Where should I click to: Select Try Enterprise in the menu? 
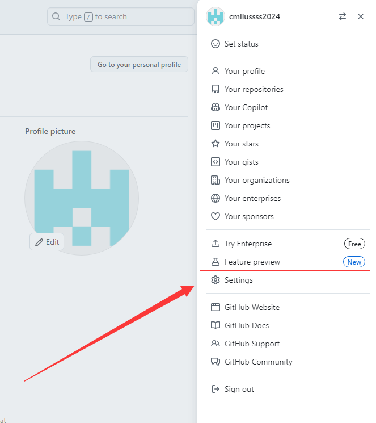tap(248, 244)
